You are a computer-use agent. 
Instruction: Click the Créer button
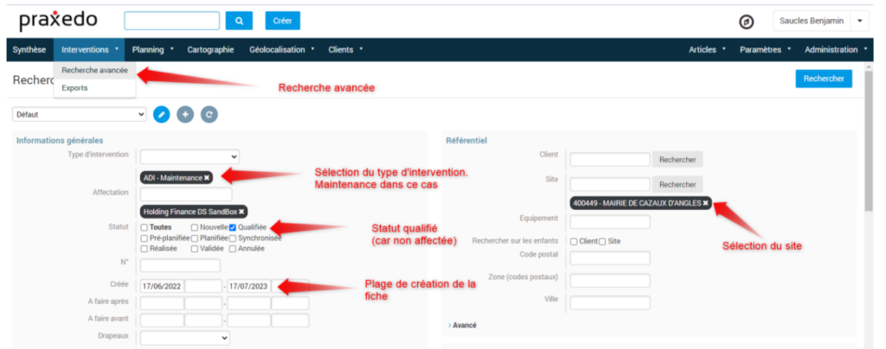coord(282,21)
